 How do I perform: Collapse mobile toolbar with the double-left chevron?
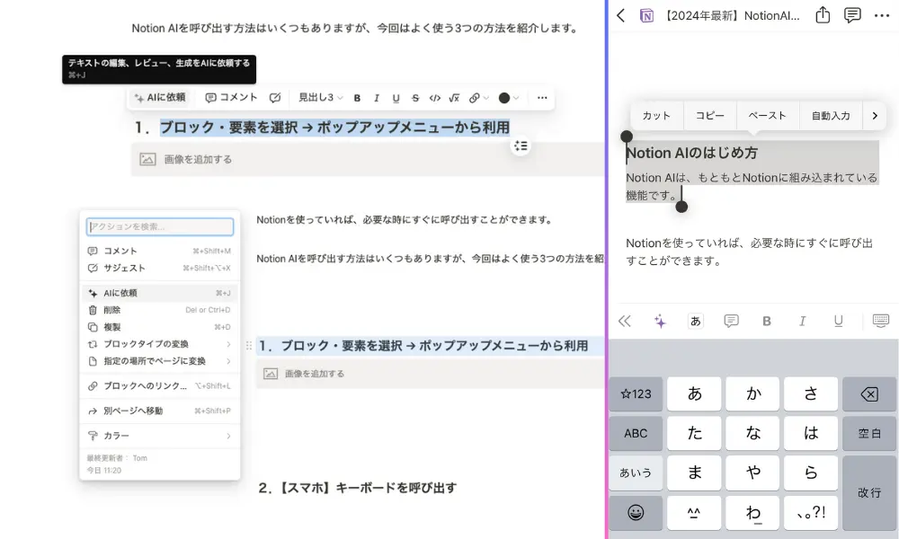(x=625, y=322)
